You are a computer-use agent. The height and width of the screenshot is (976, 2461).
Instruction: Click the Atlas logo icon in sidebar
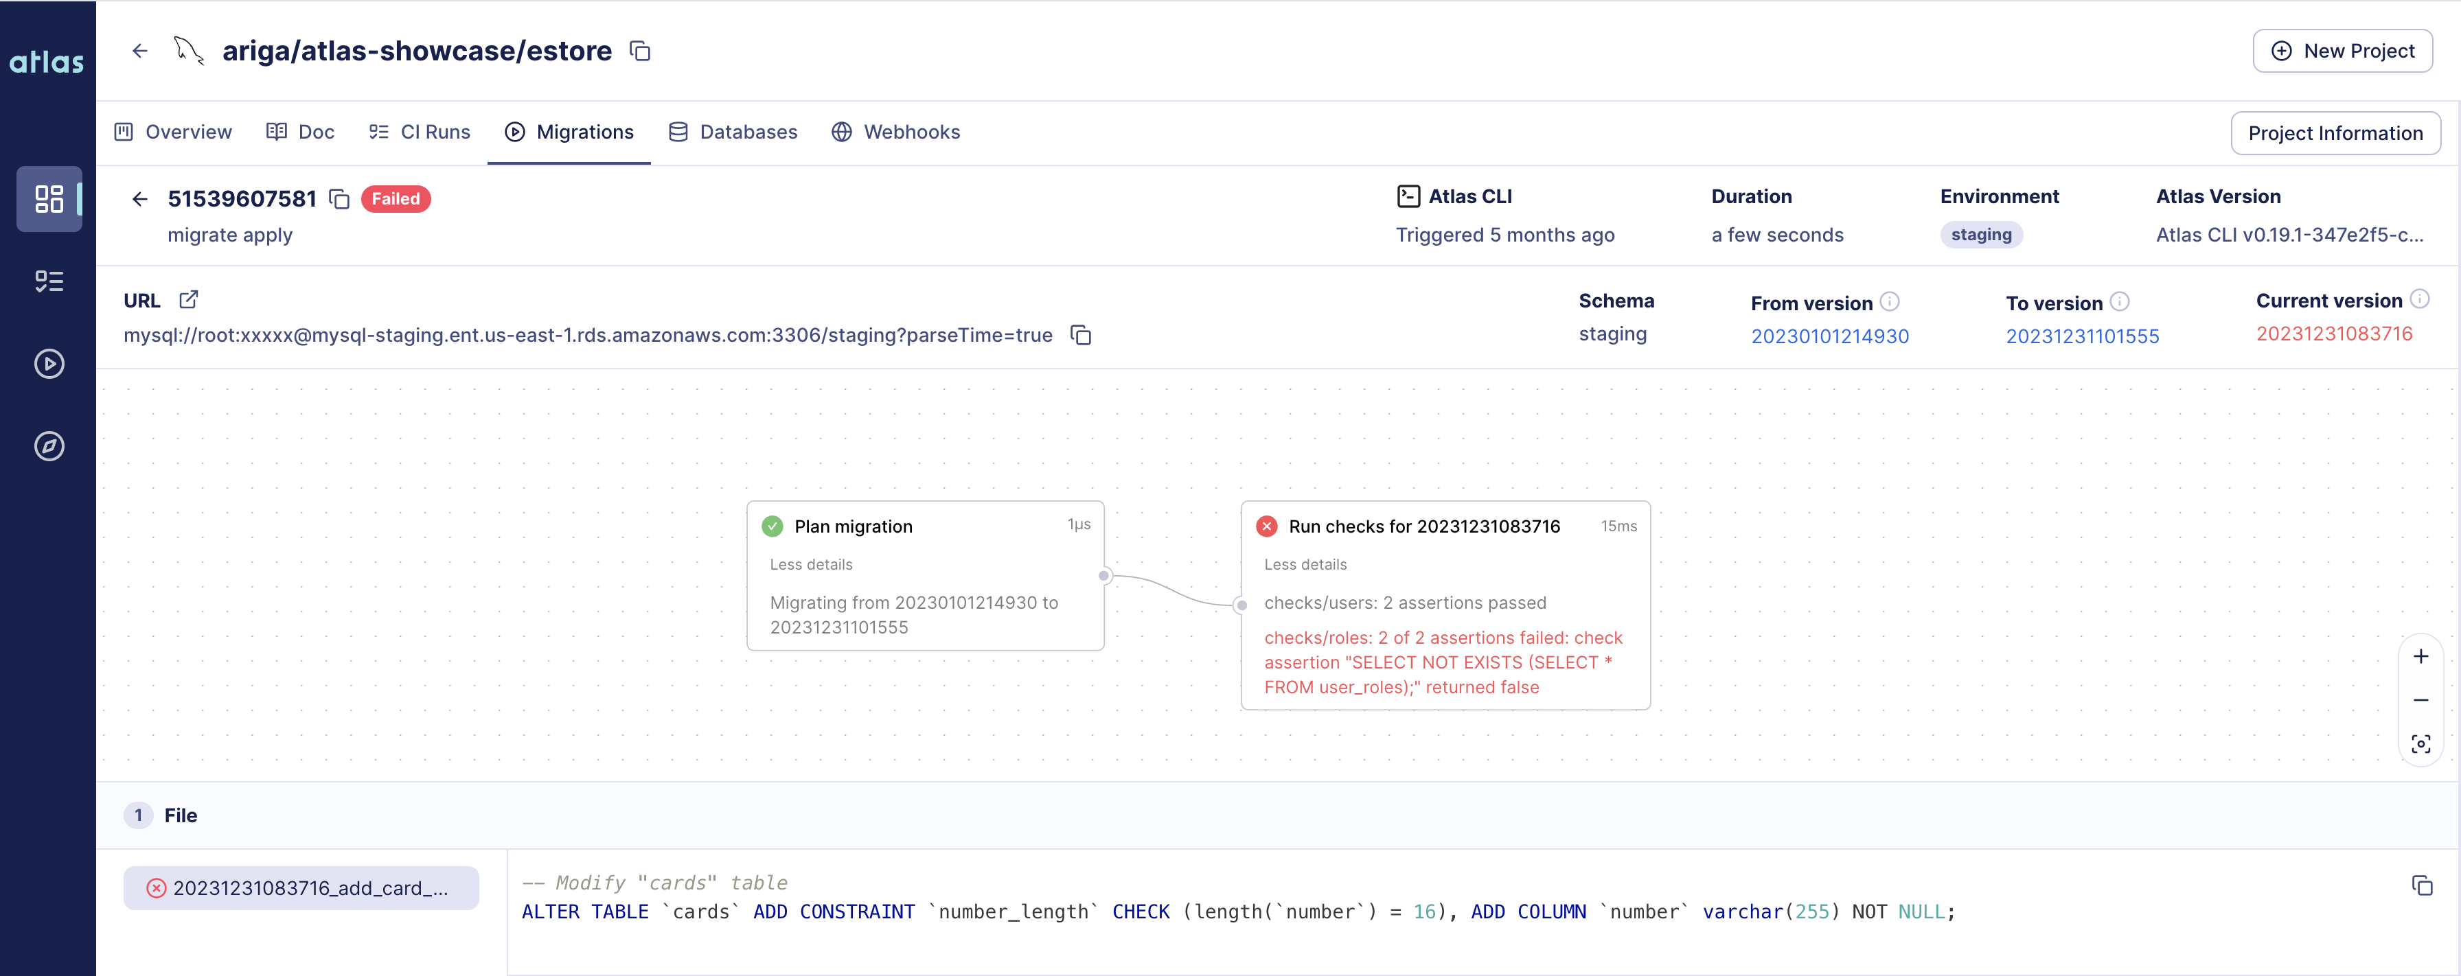pyautogui.click(x=49, y=50)
